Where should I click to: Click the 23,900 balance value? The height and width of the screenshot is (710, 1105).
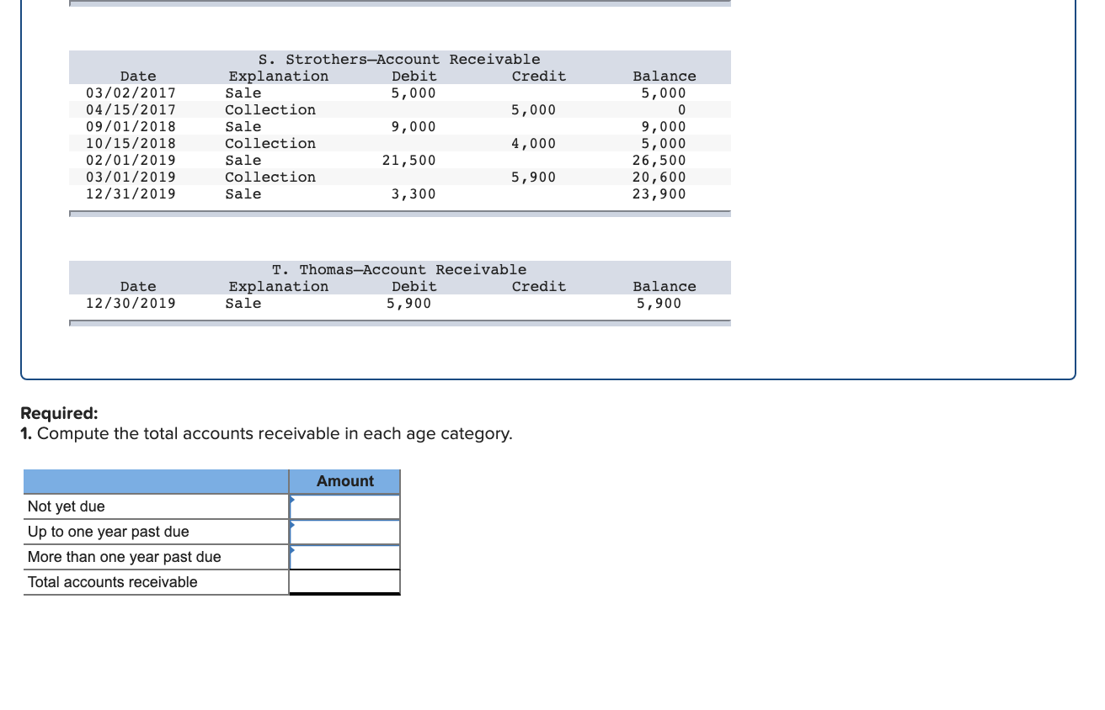click(659, 194)
